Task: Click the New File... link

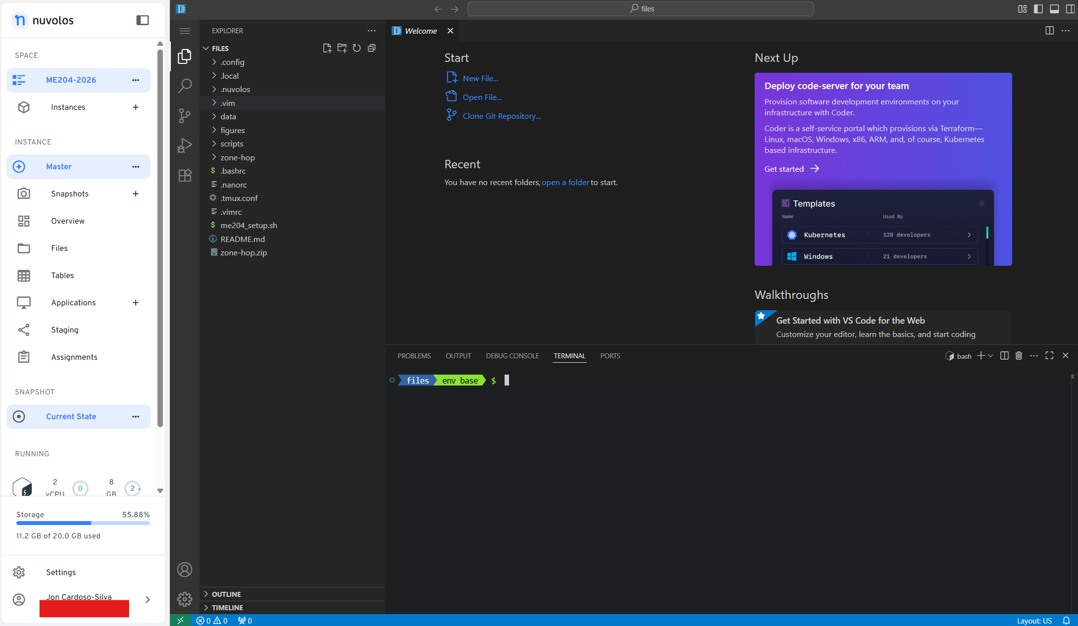Action: [480, 78]
